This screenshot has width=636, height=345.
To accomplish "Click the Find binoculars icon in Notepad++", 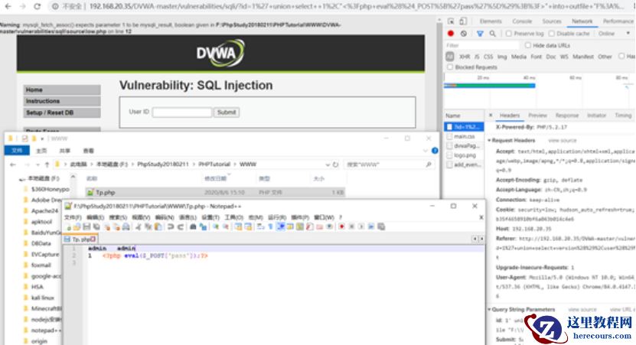I will coord(193,227).
